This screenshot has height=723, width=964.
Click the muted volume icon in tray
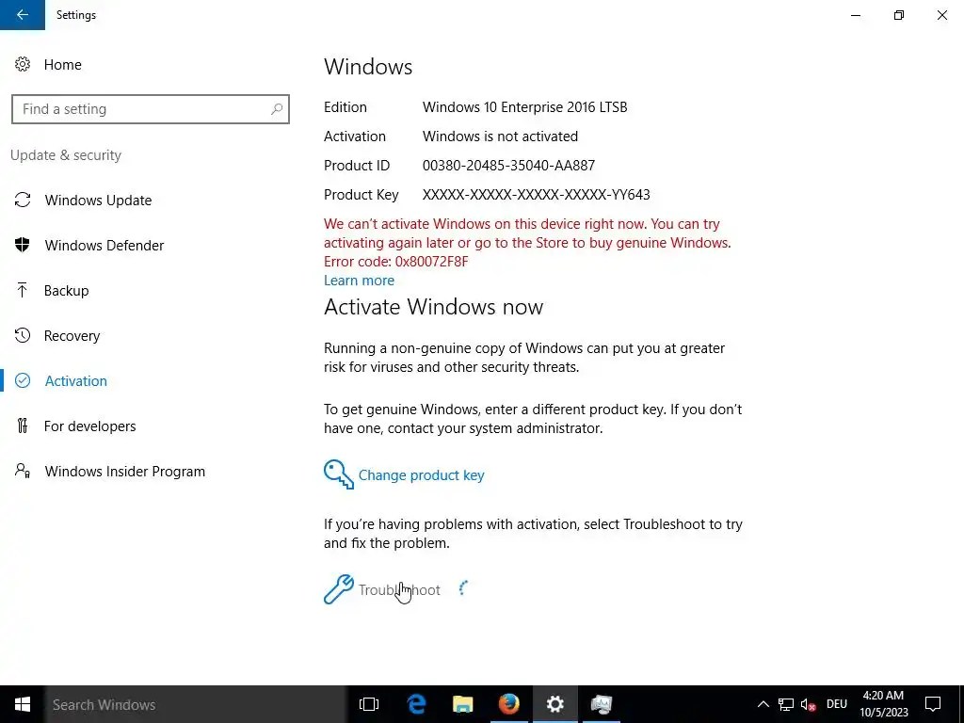tap(809, 704)
